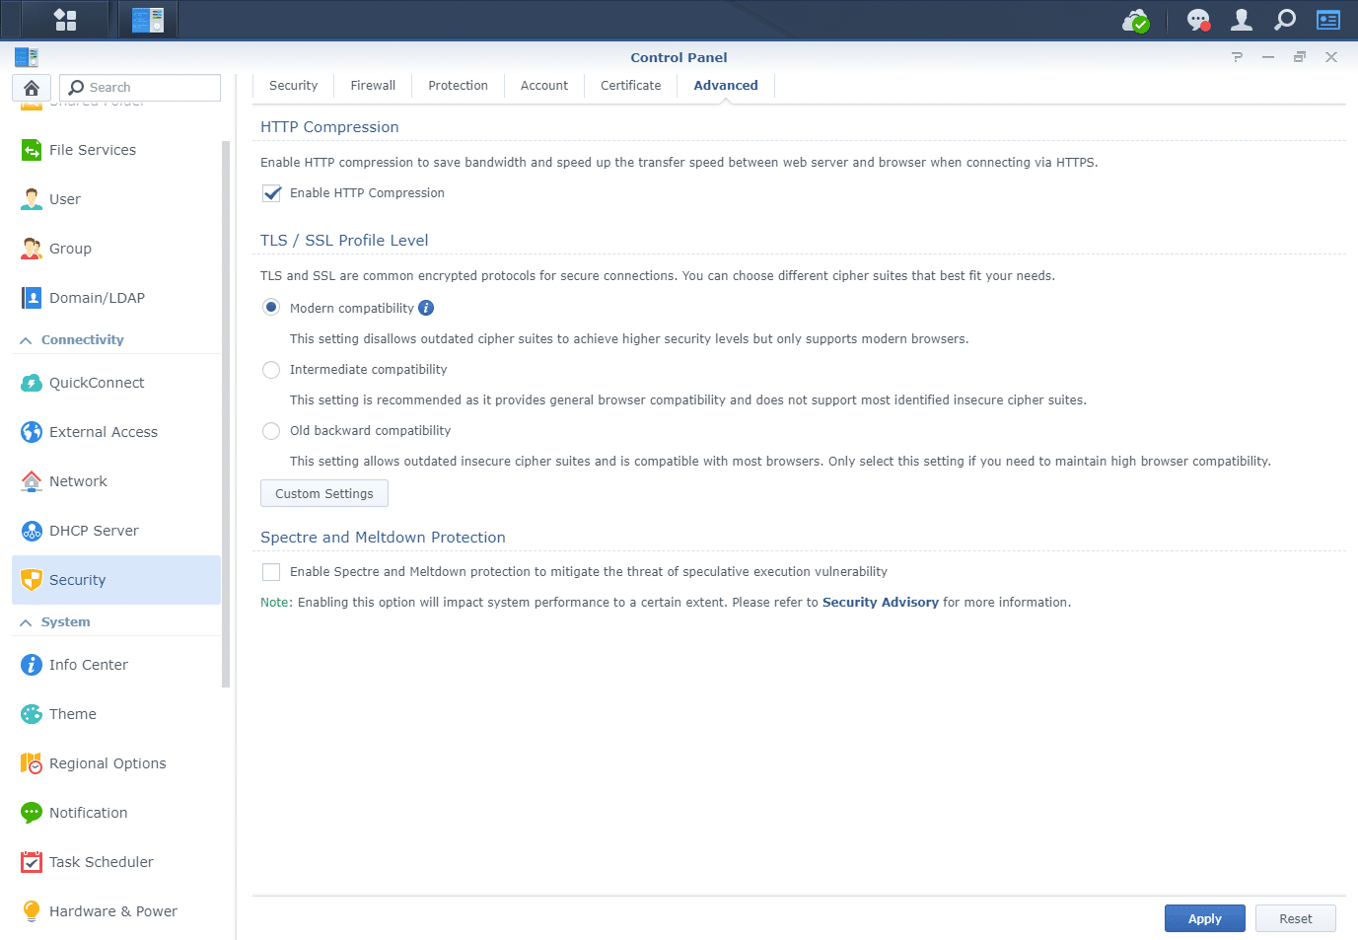The height and width of the screenshot is (940, 1358).
Task: Open DHCP Server settings
Action: click(x=116, y=531)
